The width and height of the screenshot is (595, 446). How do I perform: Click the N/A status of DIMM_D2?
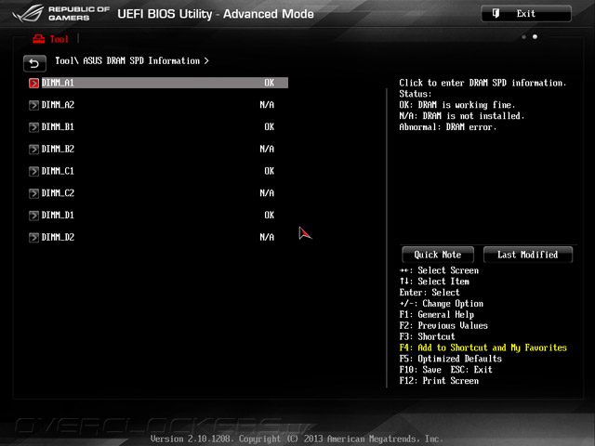(267, 237)
